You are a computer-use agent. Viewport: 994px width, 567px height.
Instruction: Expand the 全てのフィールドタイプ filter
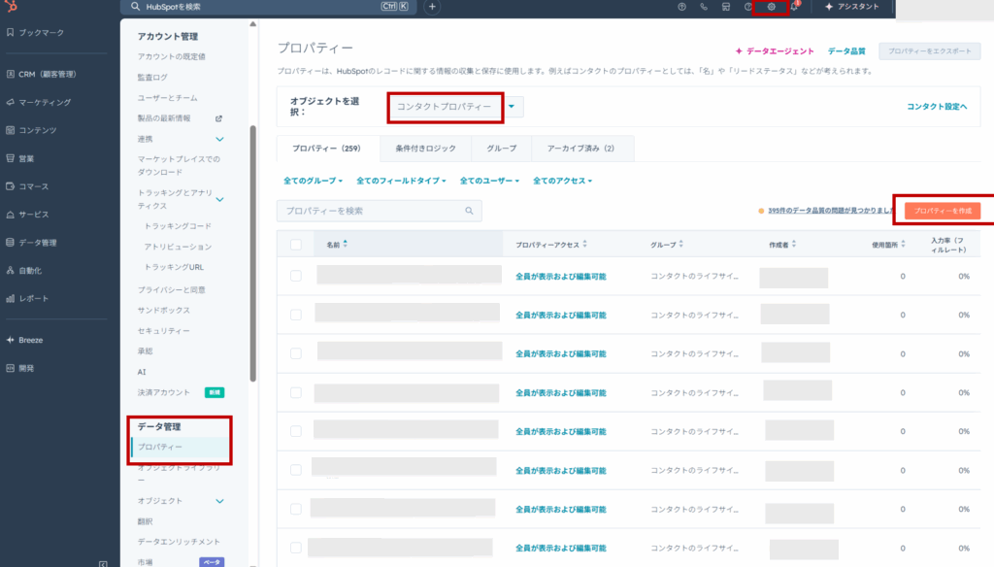[401, 181]
